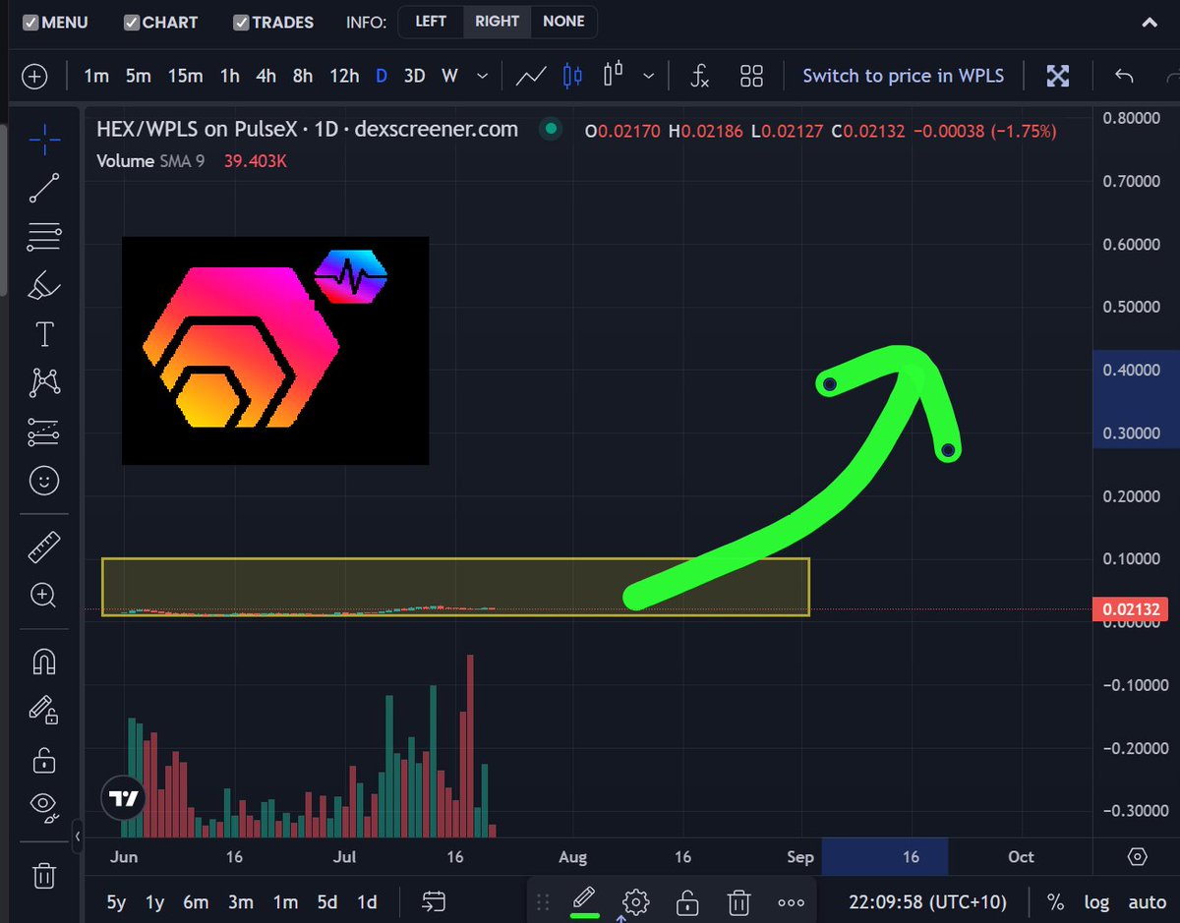The height and width of the screenshot is (923, 1180).
Task: Open the emoji icons tool
Action: (44, 481)
